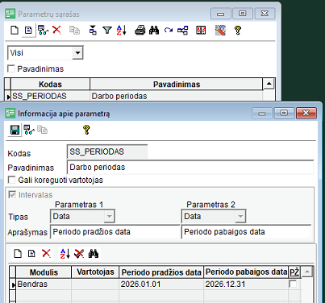325x303 pixels.
Task: Click A-Z sort icon in Parametrų sąrašas toolbar
Action: coord(121,30)
